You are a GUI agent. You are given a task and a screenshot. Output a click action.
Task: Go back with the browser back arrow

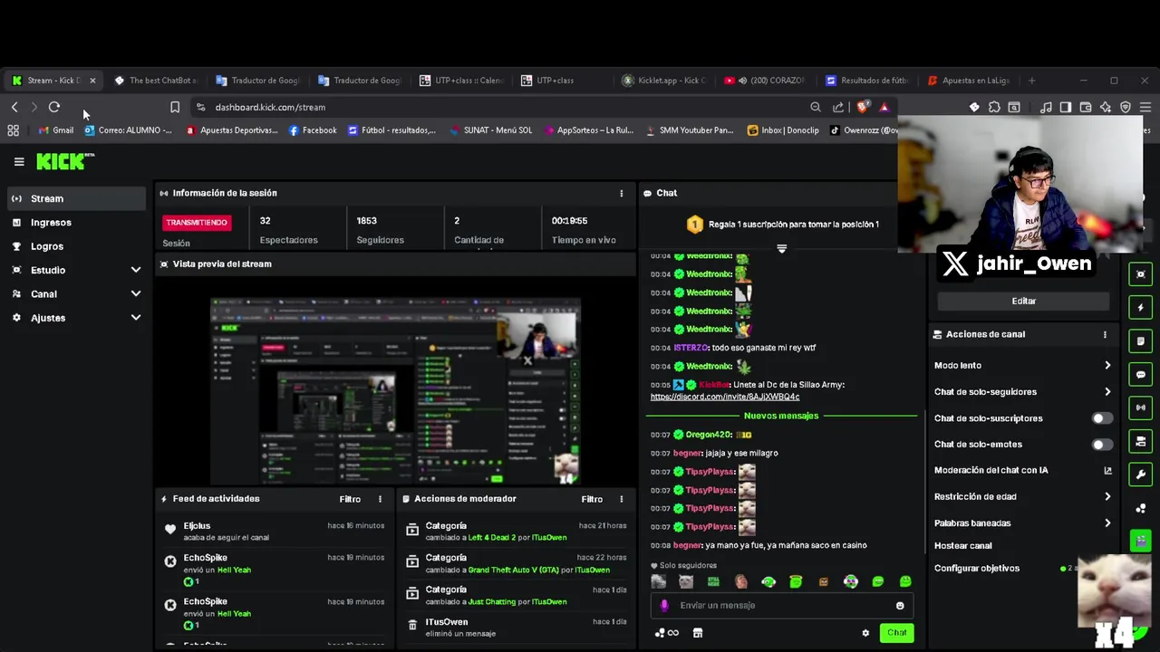(x=14, y=107)
